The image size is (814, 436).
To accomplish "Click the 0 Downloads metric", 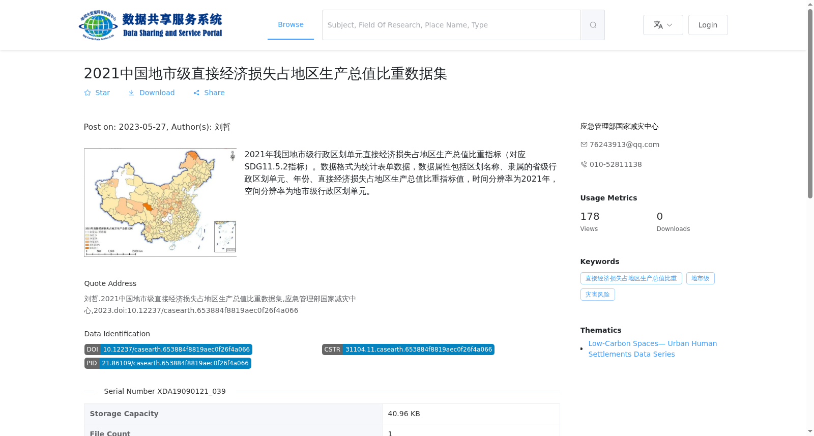I will [x=673, y=221].
